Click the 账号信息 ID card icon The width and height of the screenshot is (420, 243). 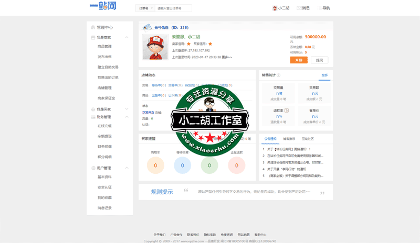pyautogui.click(x=148, y=27)
